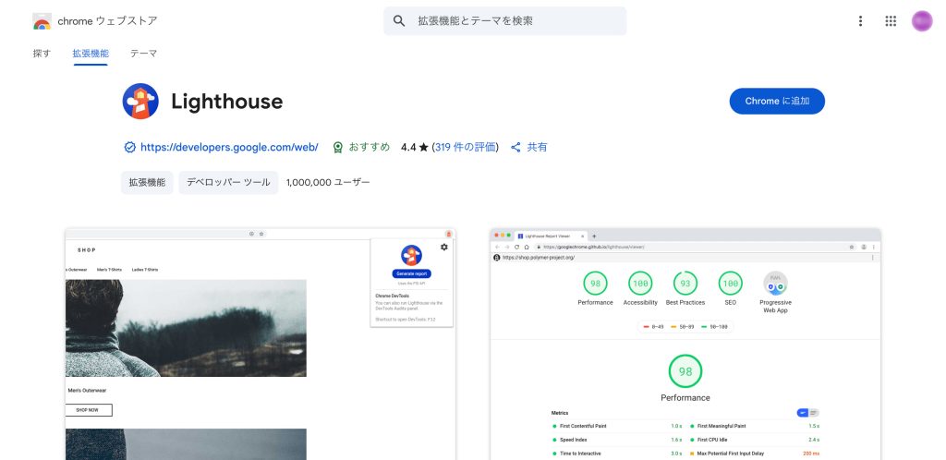Open the purple account avatar
Screen dimensions: 946x460
(922, 21)
